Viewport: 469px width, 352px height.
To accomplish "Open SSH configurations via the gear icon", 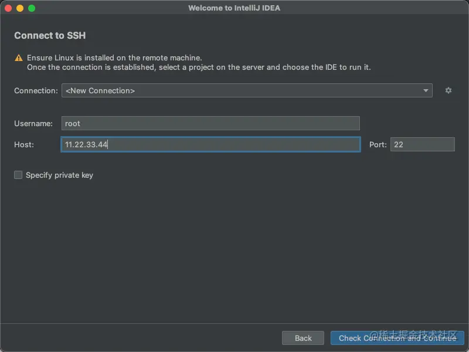I will point(448,90).
